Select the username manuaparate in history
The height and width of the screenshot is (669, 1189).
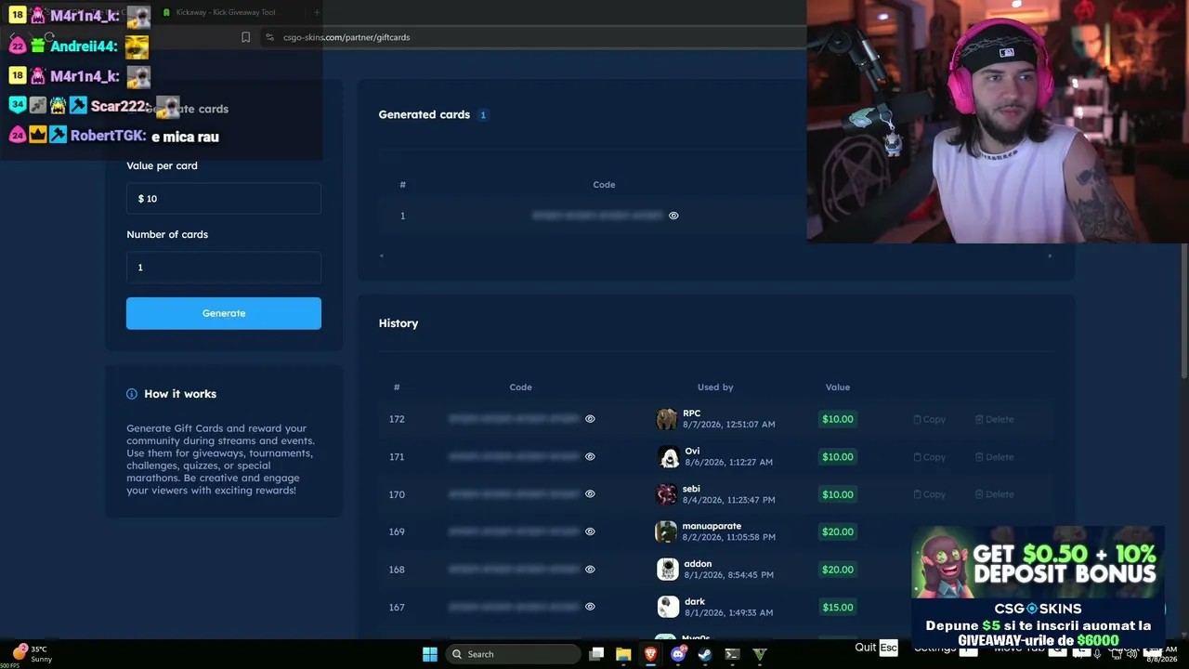coord(712,526)
